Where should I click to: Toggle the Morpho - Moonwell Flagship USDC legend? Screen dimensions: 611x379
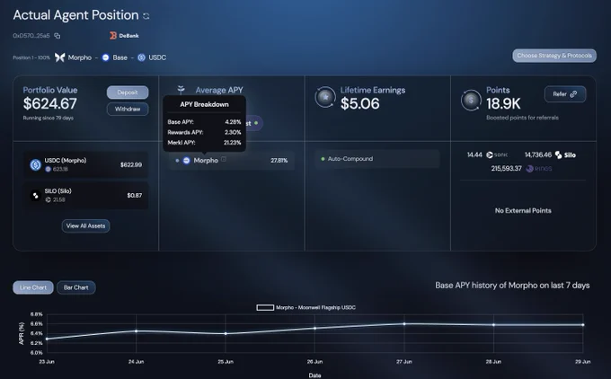[305, 307]
